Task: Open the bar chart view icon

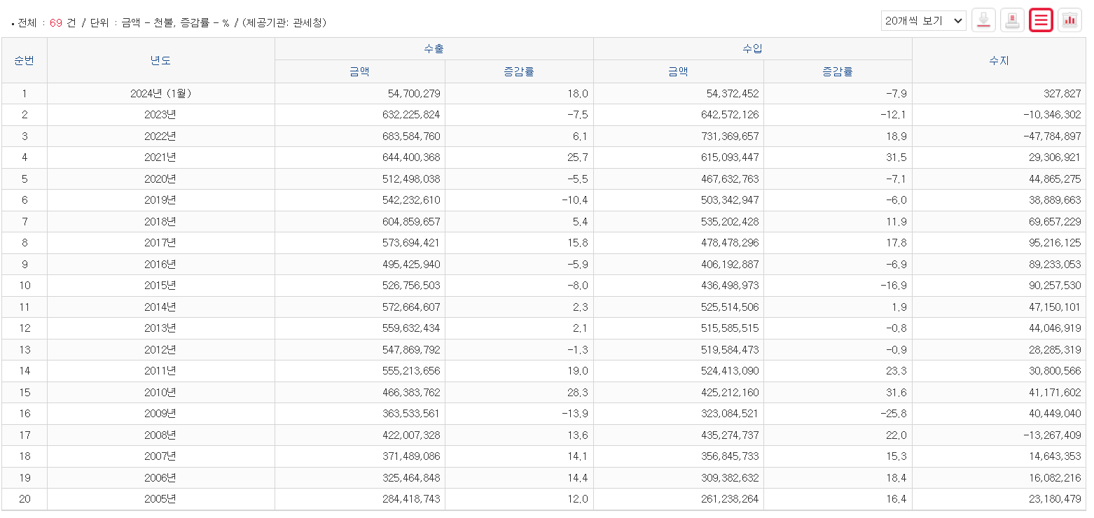Action: 1069,20
